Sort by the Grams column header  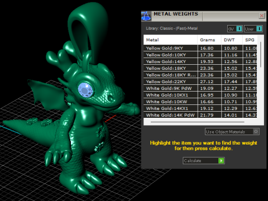click(209, 40)
